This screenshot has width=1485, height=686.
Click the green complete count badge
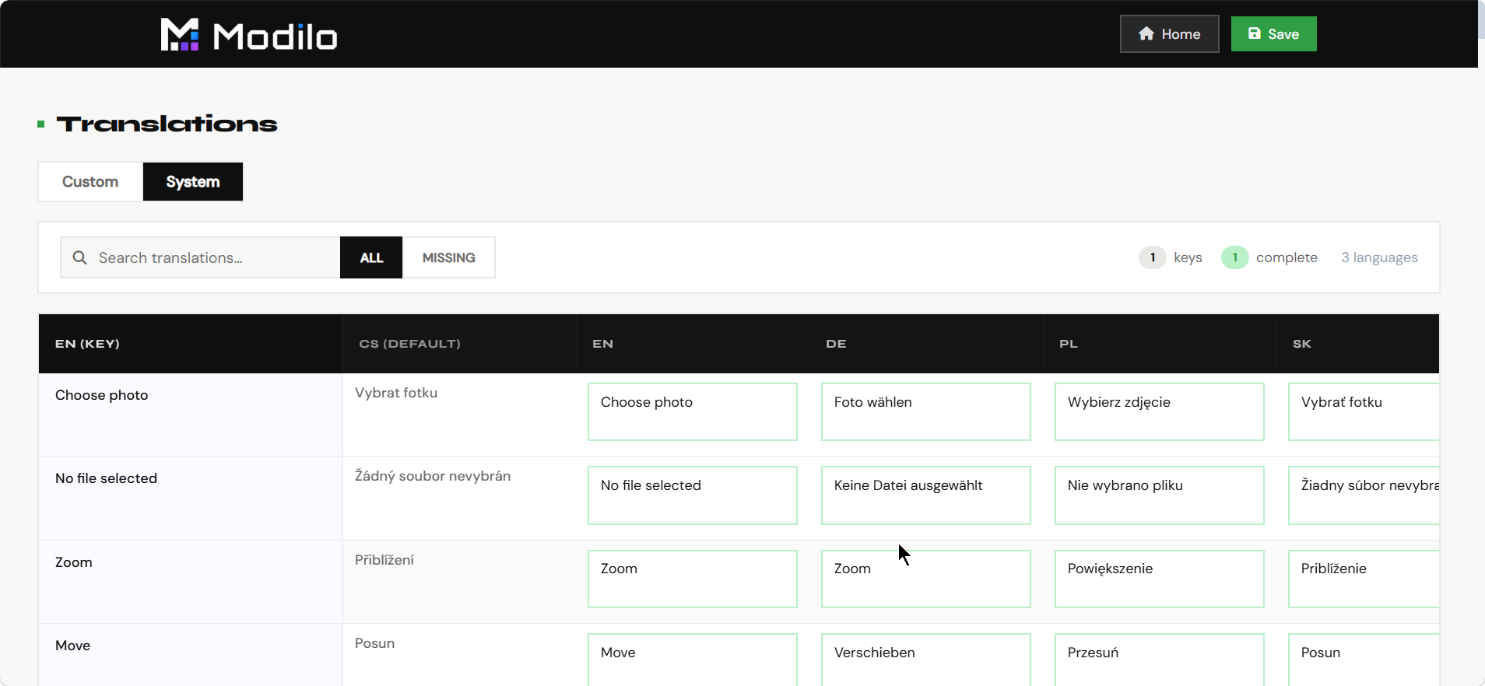click(1234, 257)
